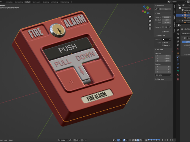Switch to Game Logic workspace tab

36,2
